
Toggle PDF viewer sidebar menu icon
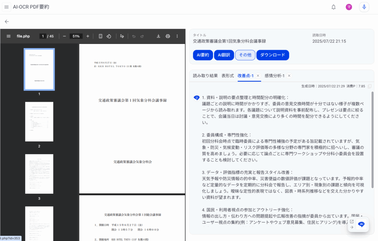click(9, 36)
